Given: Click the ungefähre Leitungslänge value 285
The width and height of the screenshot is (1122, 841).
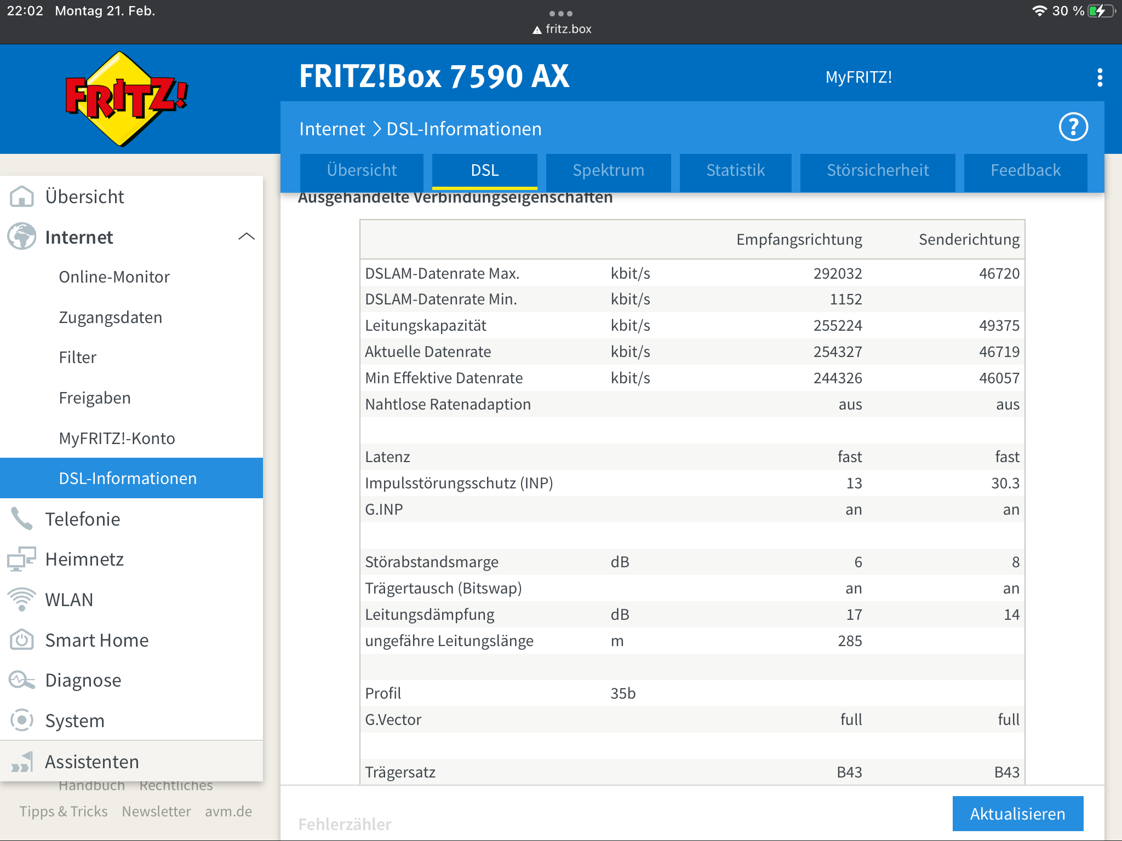Looking at the screenshot, I should [x=850, y=641].
